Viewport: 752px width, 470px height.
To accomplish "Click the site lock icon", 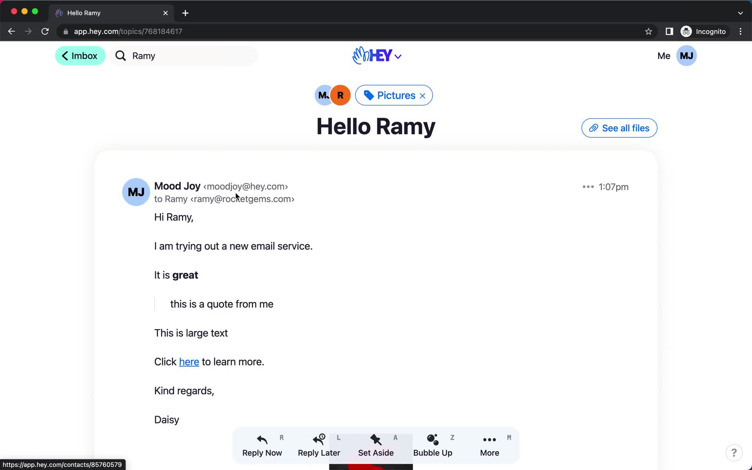I will tap(66, 31).
